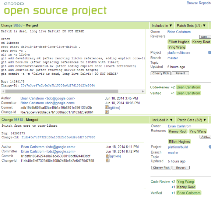The height and width of the screenshot is (197, 211).
Task: Copy commit hash for change 98618
Action: (108, 156)
